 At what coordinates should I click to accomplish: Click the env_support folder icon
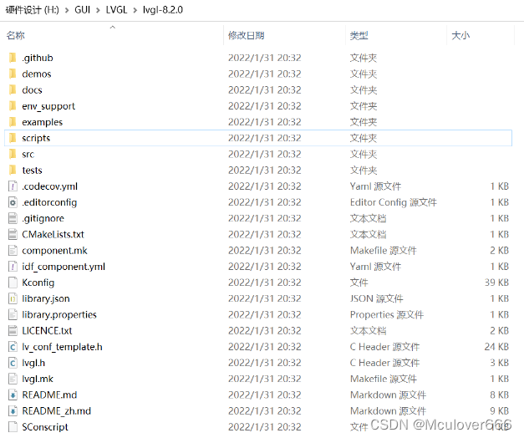point(13,106)
